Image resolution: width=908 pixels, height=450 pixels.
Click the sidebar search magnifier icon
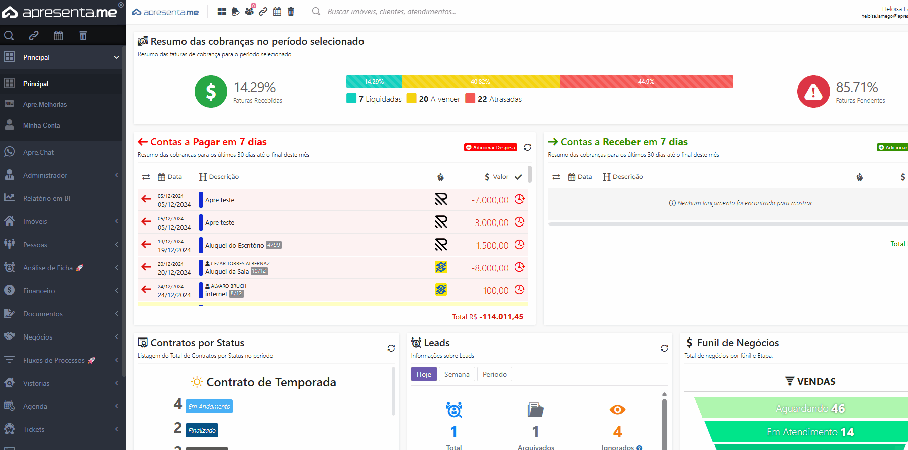(x=9, y=35)
